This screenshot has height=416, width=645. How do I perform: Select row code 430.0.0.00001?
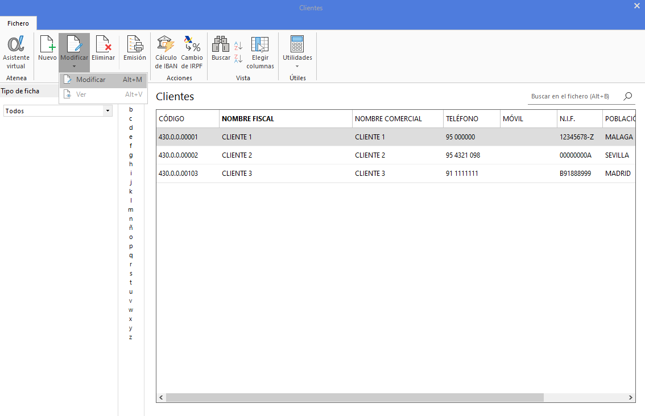[178, 137]
